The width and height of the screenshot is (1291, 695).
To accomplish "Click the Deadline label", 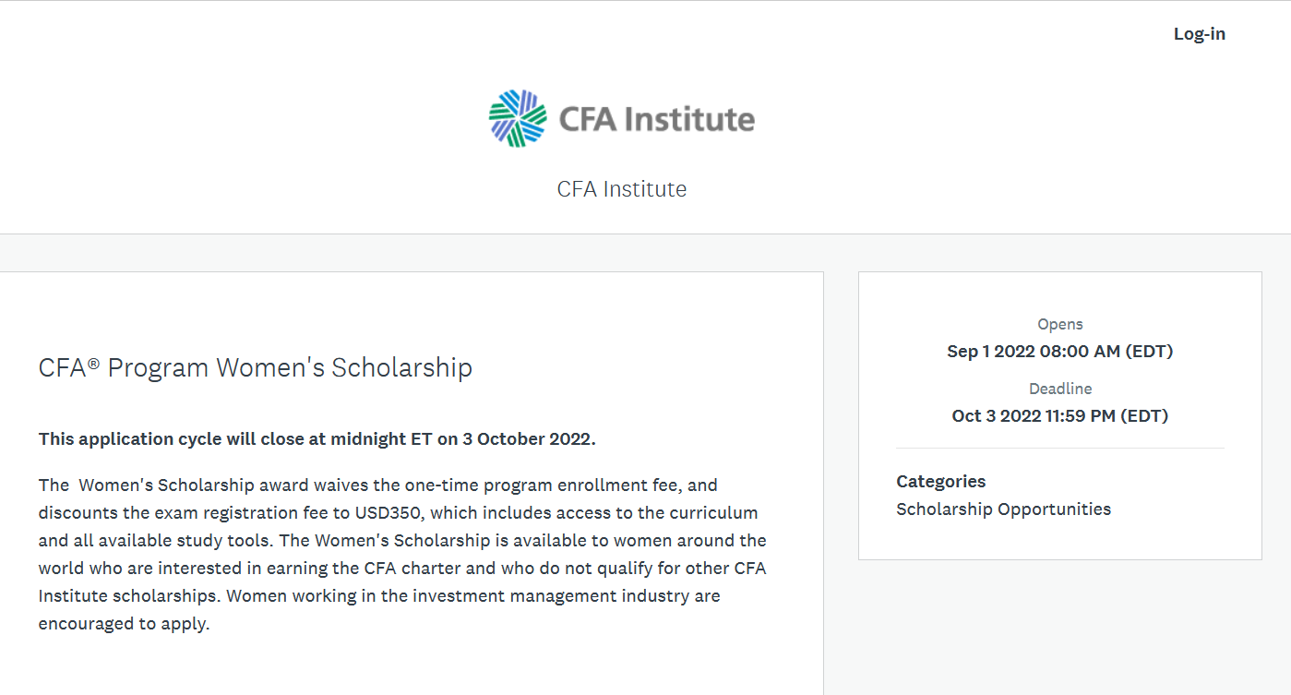I will pos(1060,389).
